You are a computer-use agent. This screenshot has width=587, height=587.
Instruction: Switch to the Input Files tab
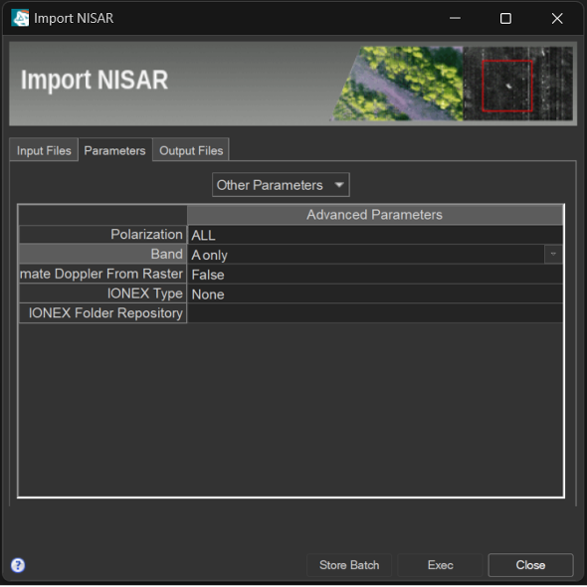click(44, 150)
